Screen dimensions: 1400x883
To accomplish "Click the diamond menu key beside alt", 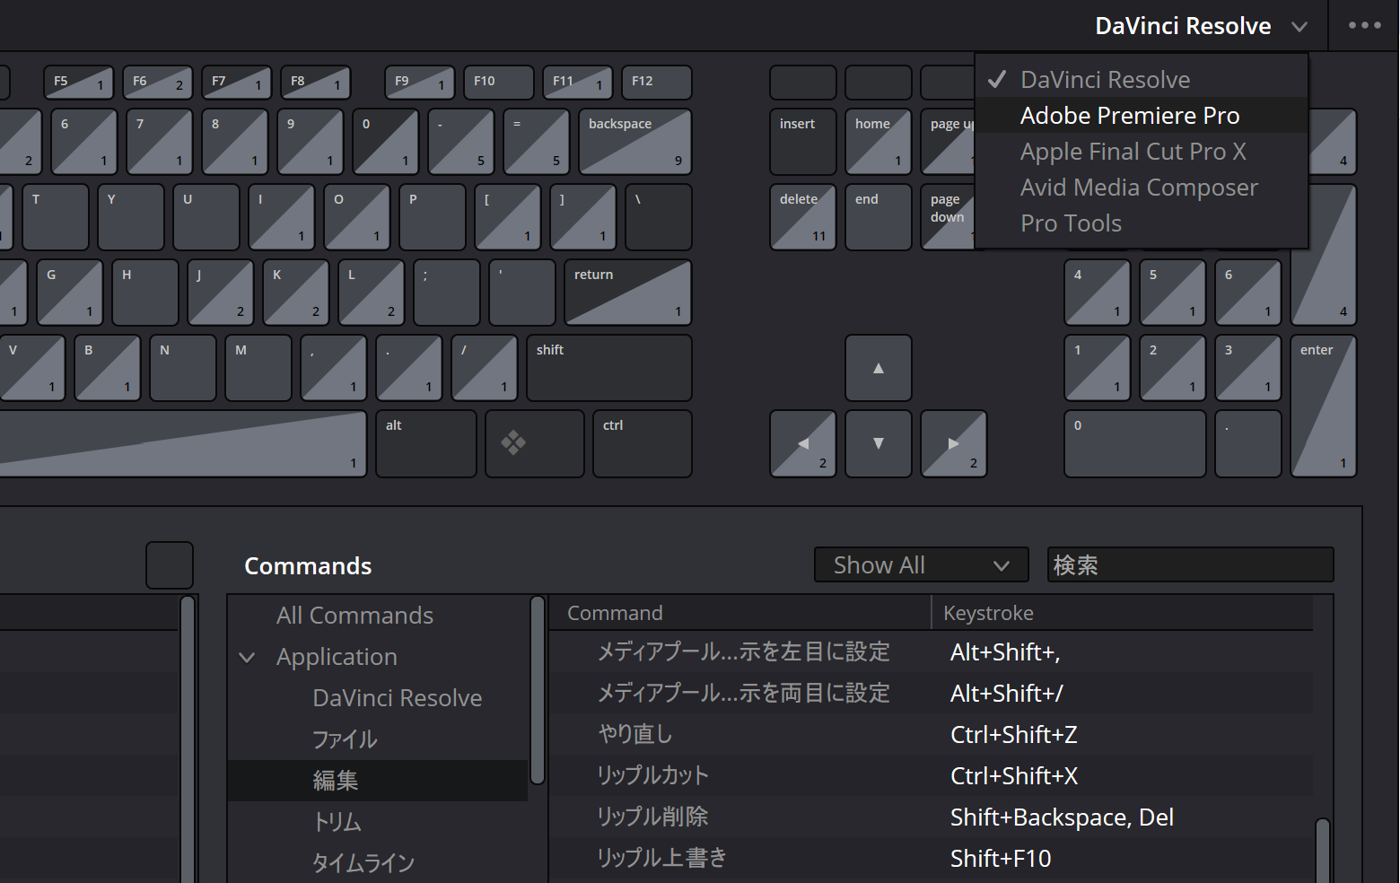I will pos(535,443).
